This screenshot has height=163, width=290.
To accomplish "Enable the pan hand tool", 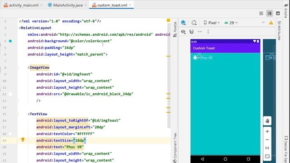I will tap(267, 121).
